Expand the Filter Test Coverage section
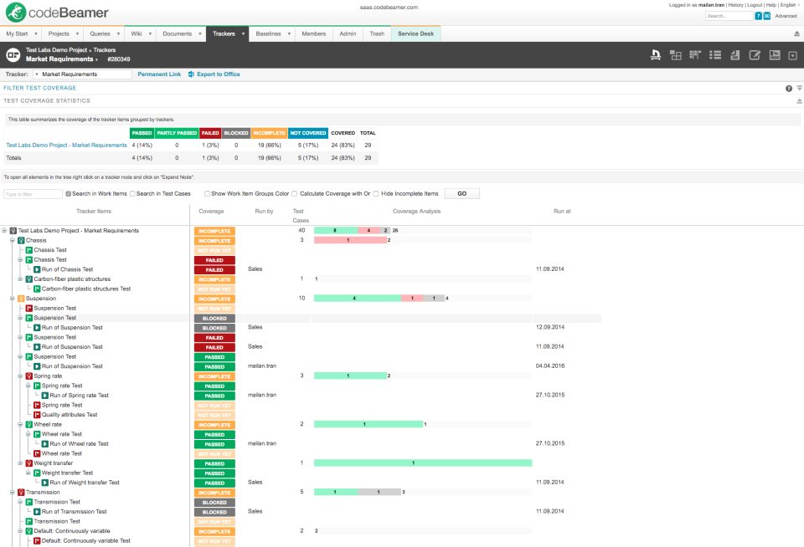Image resolution: width=804 pixels, height=547 pixels. click(40, 88)
